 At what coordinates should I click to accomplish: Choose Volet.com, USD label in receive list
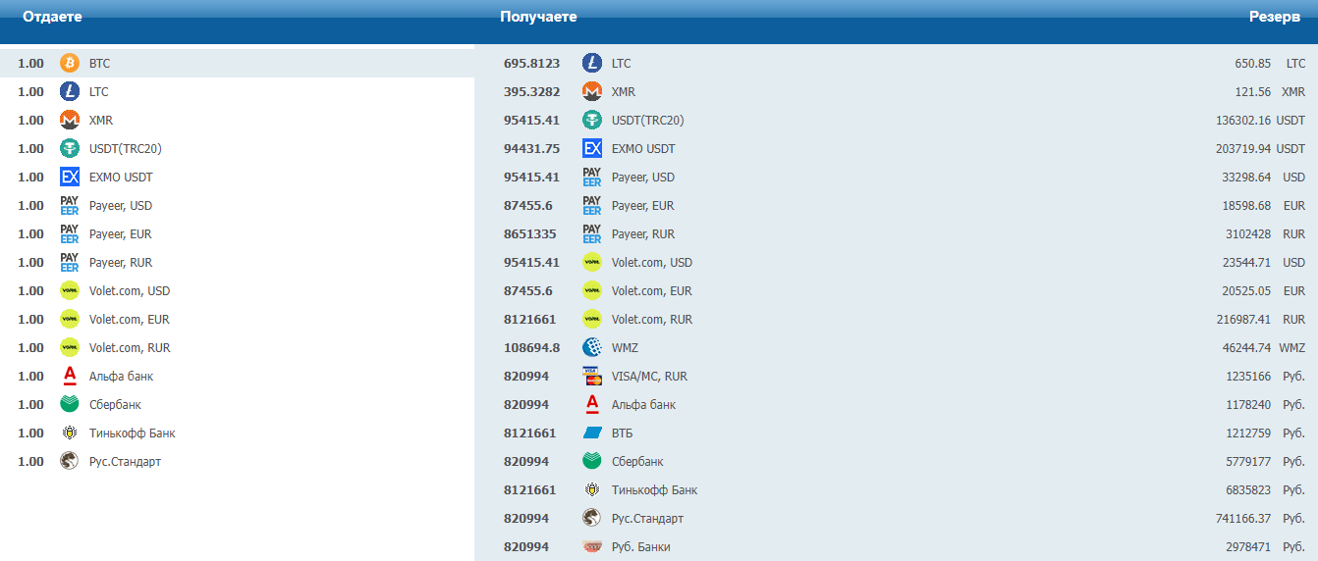pyautogui.click(x=652, y=263)
